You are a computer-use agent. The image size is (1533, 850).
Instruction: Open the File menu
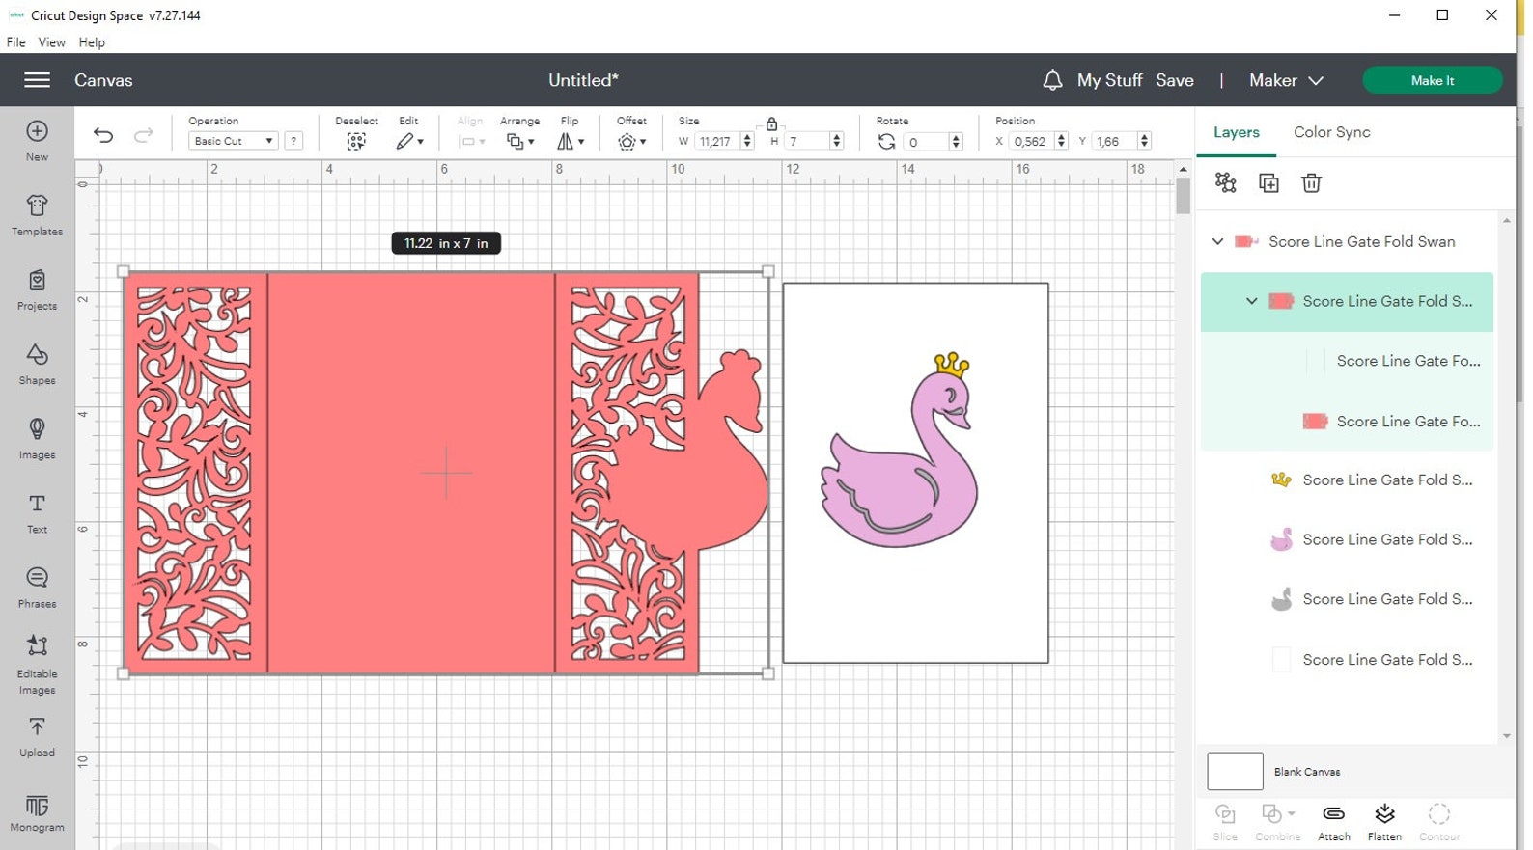click(15, 42)
